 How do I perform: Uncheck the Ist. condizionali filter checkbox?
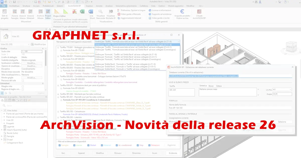point(117,145)
